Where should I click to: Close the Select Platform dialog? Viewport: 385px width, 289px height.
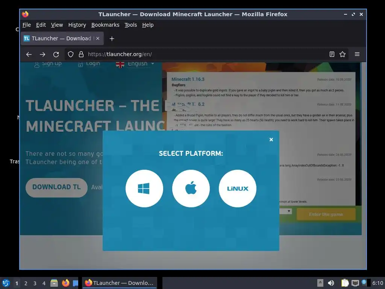point(271,140)
